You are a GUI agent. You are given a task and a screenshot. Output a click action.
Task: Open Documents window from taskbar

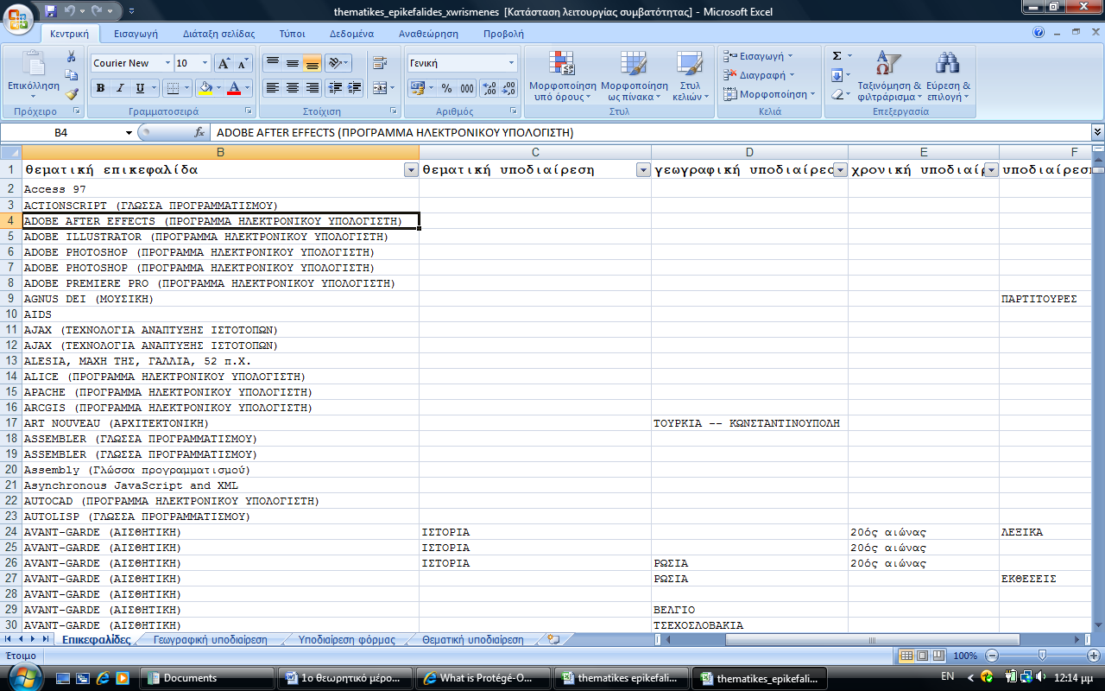pos(207,678)
